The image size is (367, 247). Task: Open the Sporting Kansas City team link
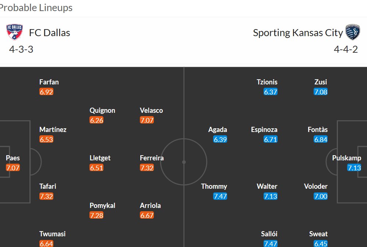298,33
